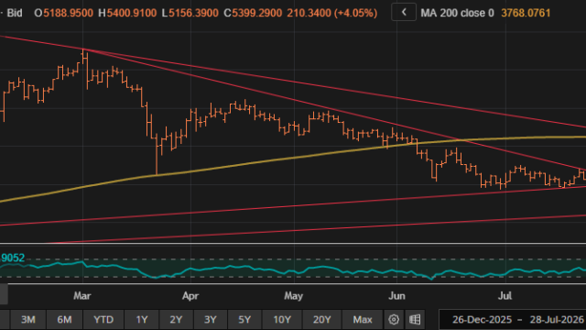Click the Jun label on time axis

click(396, 296)
